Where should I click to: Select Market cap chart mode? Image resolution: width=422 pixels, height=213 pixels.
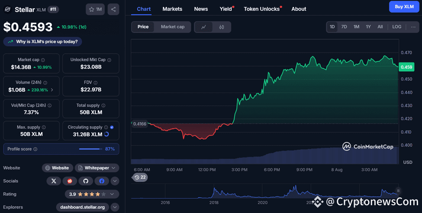[x=173, y=27]
